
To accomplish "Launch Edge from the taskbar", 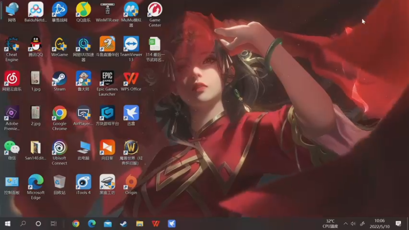I will point(92,223).
